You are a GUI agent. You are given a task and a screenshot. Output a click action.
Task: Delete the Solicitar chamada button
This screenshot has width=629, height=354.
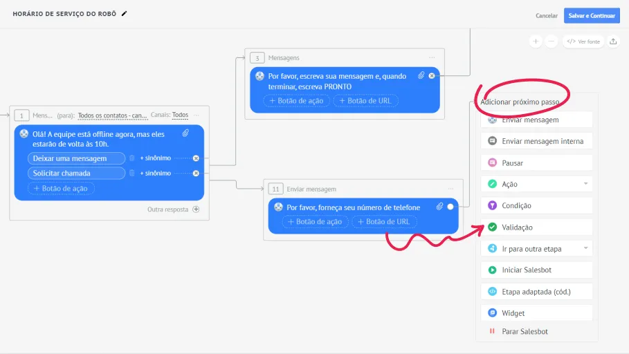(131, 173)
